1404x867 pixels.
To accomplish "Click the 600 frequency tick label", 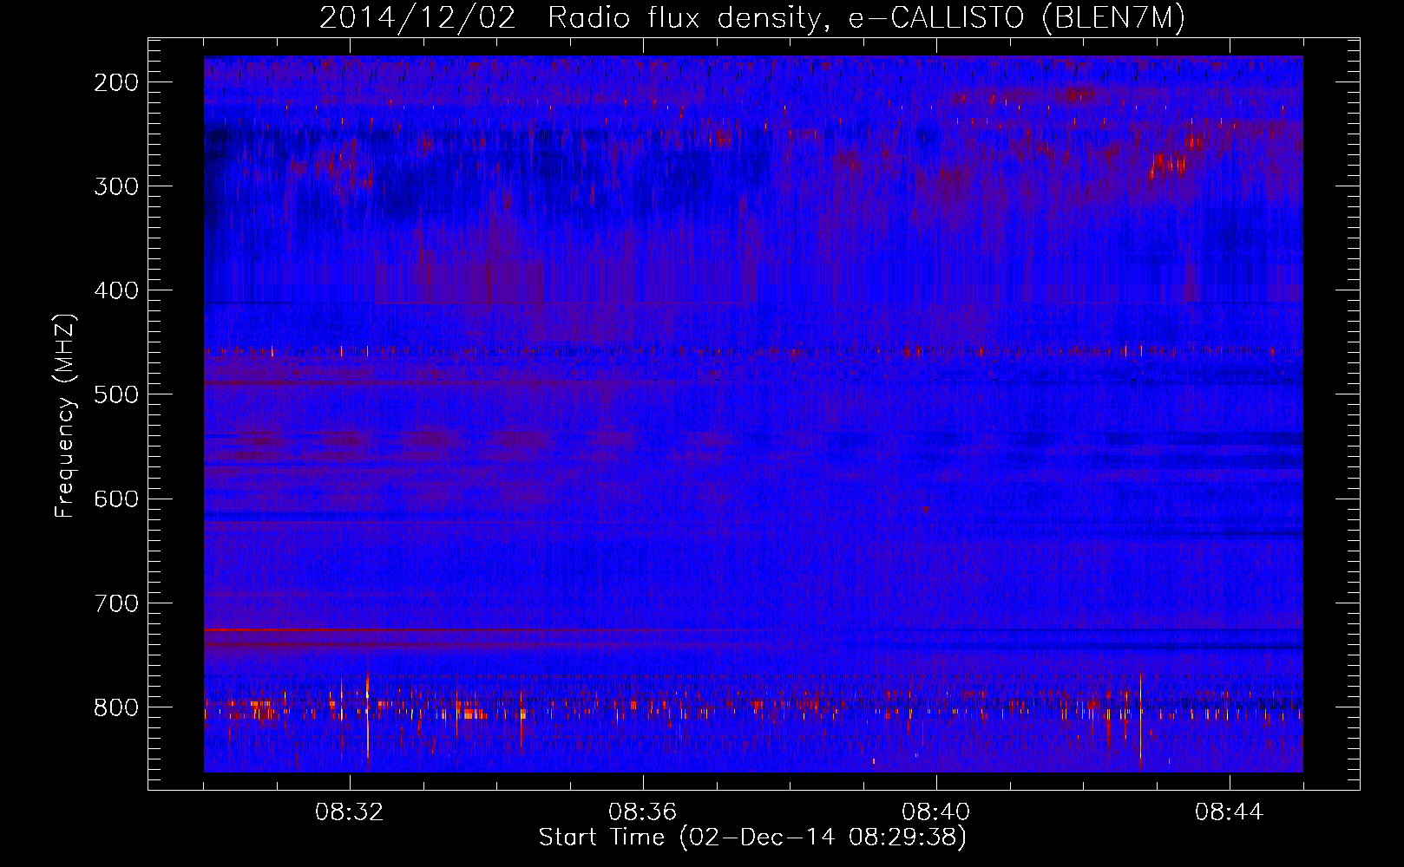I will [115, 499].
